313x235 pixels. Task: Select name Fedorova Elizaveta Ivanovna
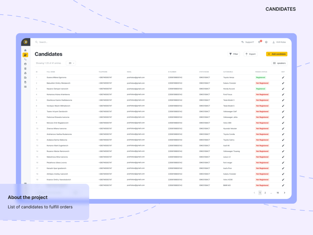(58, 117)
